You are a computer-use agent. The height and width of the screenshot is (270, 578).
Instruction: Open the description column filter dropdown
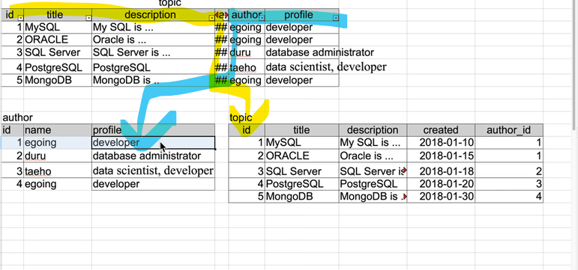(x=211, y=17)
